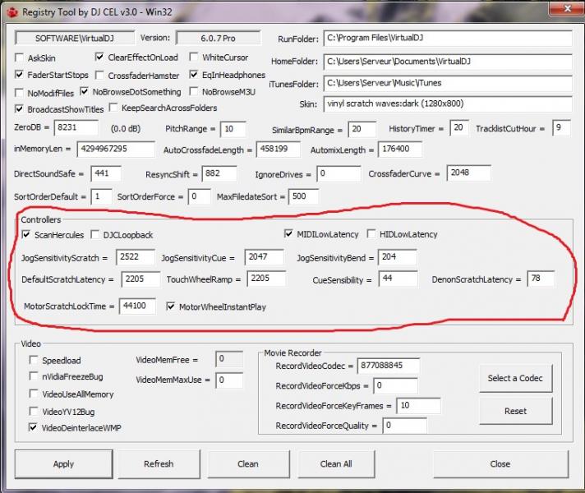Click SortOrderForce value box
The height and width of the screenshot is (493, 585).
click(199, 196)
